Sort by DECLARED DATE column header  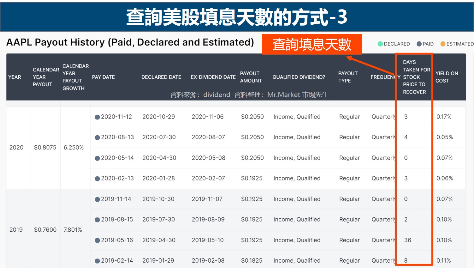click(x=161, y=77)
